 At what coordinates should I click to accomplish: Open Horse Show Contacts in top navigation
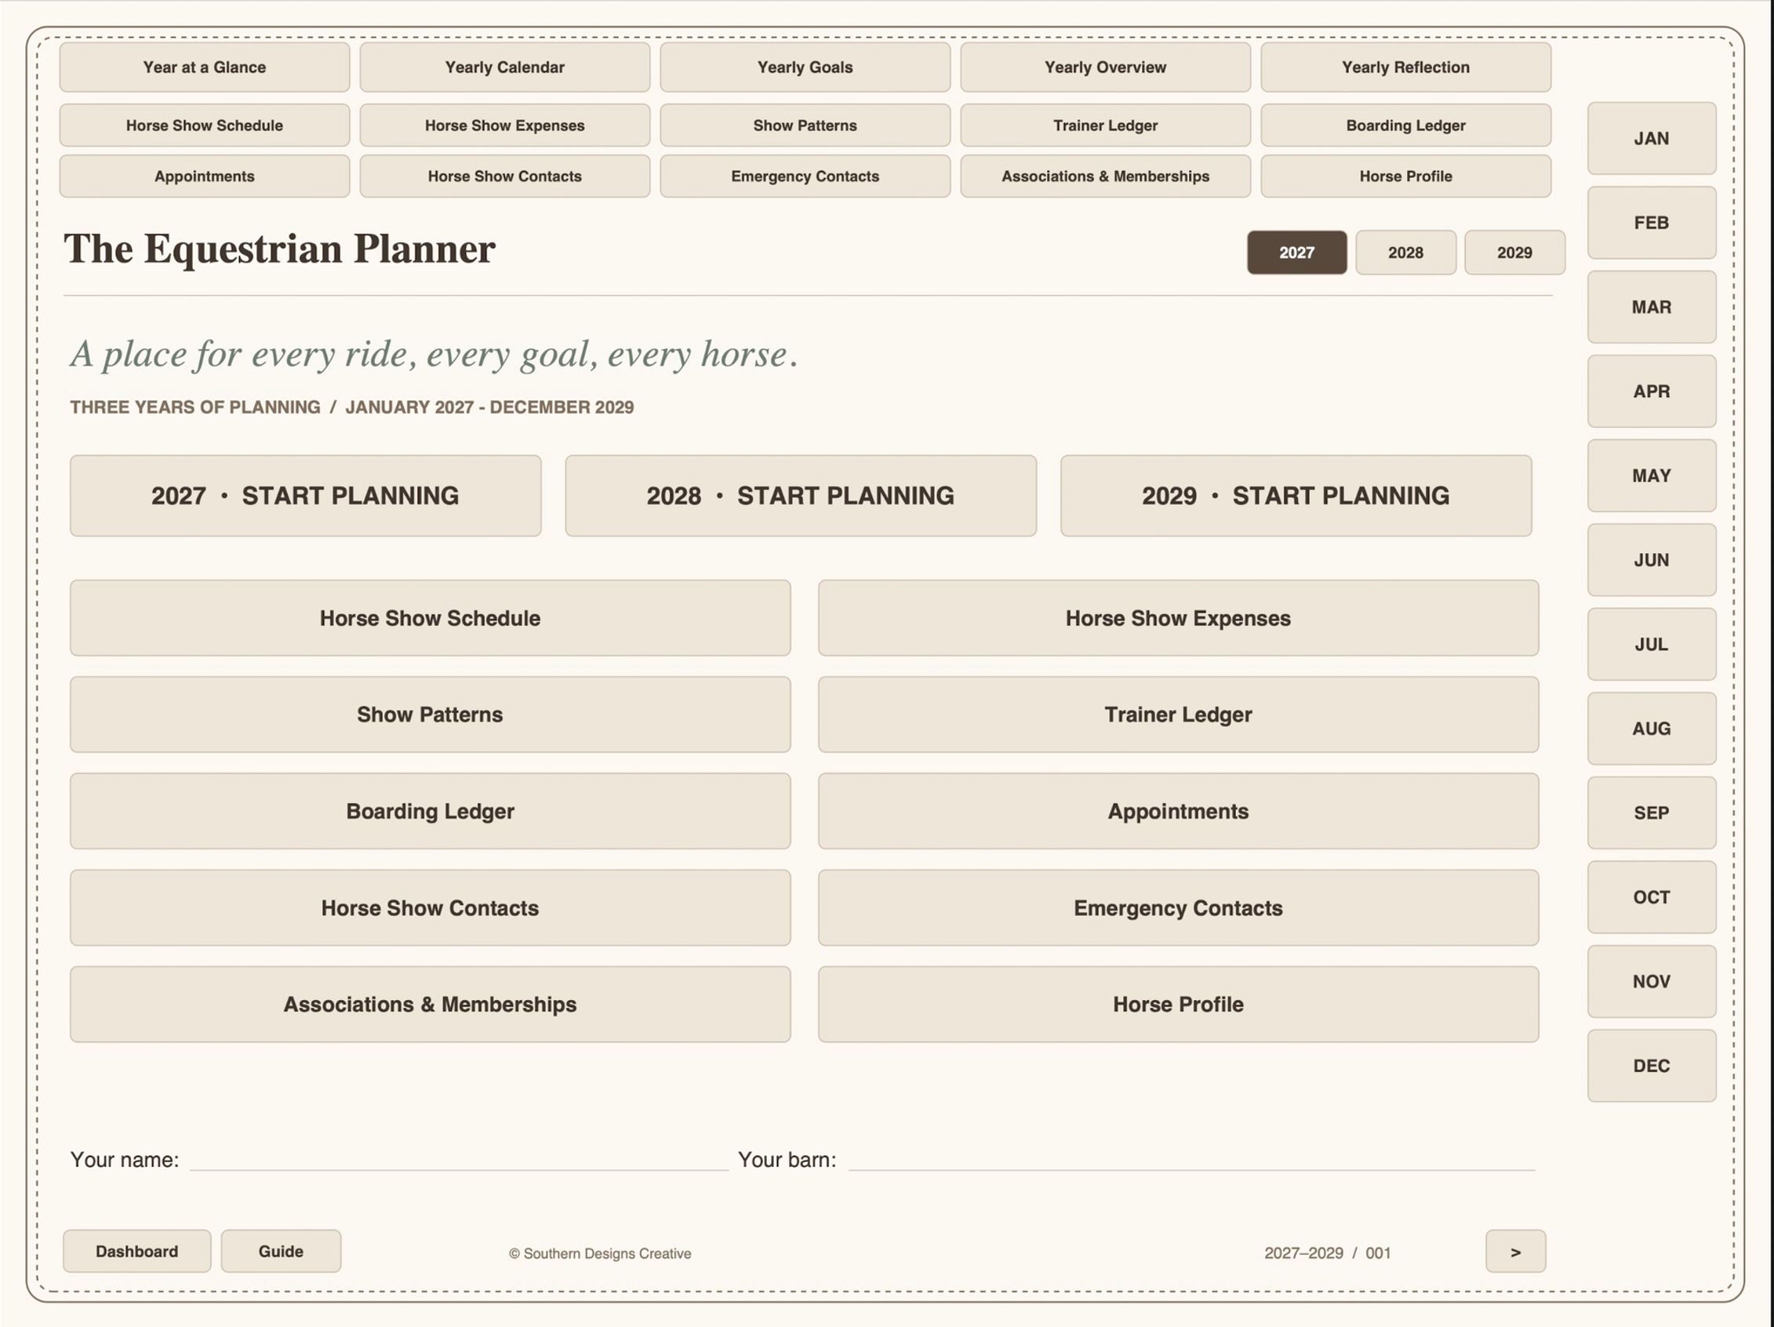coord(504,176)
